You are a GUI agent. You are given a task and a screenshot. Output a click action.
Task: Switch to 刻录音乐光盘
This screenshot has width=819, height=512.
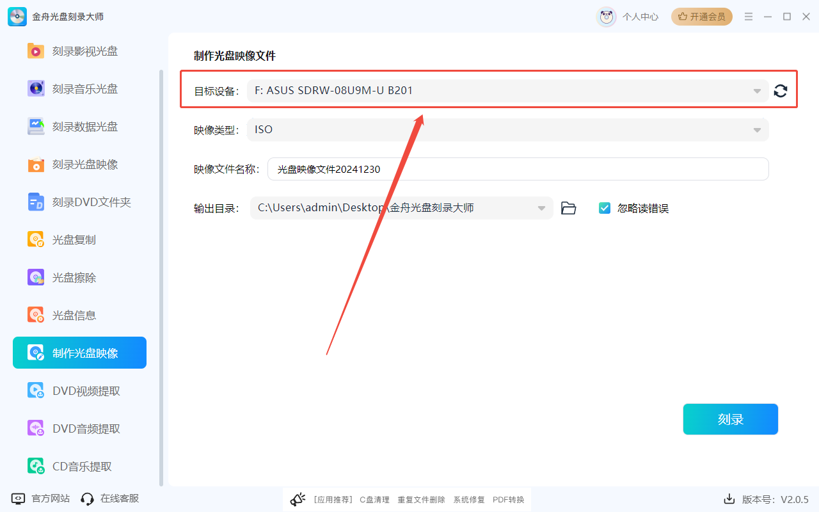85,89
